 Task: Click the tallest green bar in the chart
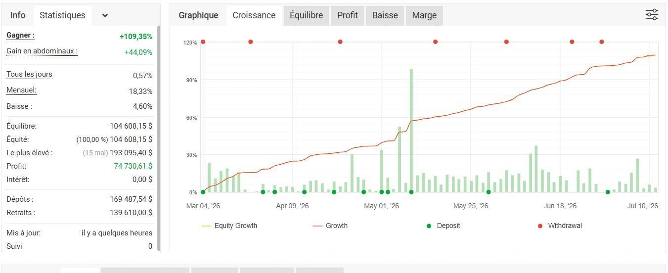[x=411, y=131]
